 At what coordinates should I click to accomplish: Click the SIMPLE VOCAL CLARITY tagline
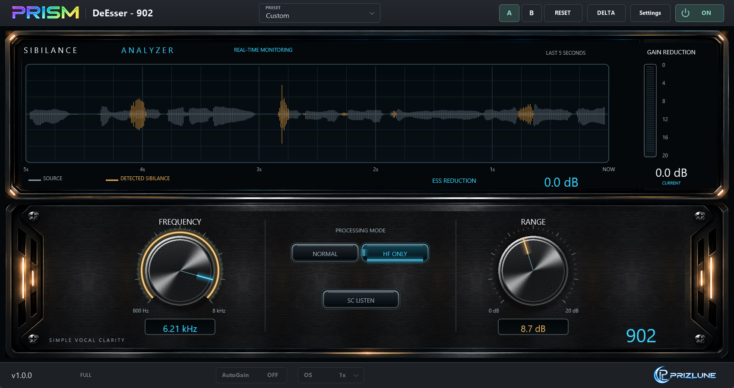click(87, 340)
